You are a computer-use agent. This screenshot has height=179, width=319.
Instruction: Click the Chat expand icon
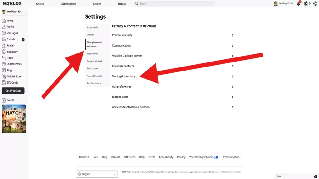[x=316, y=177]
